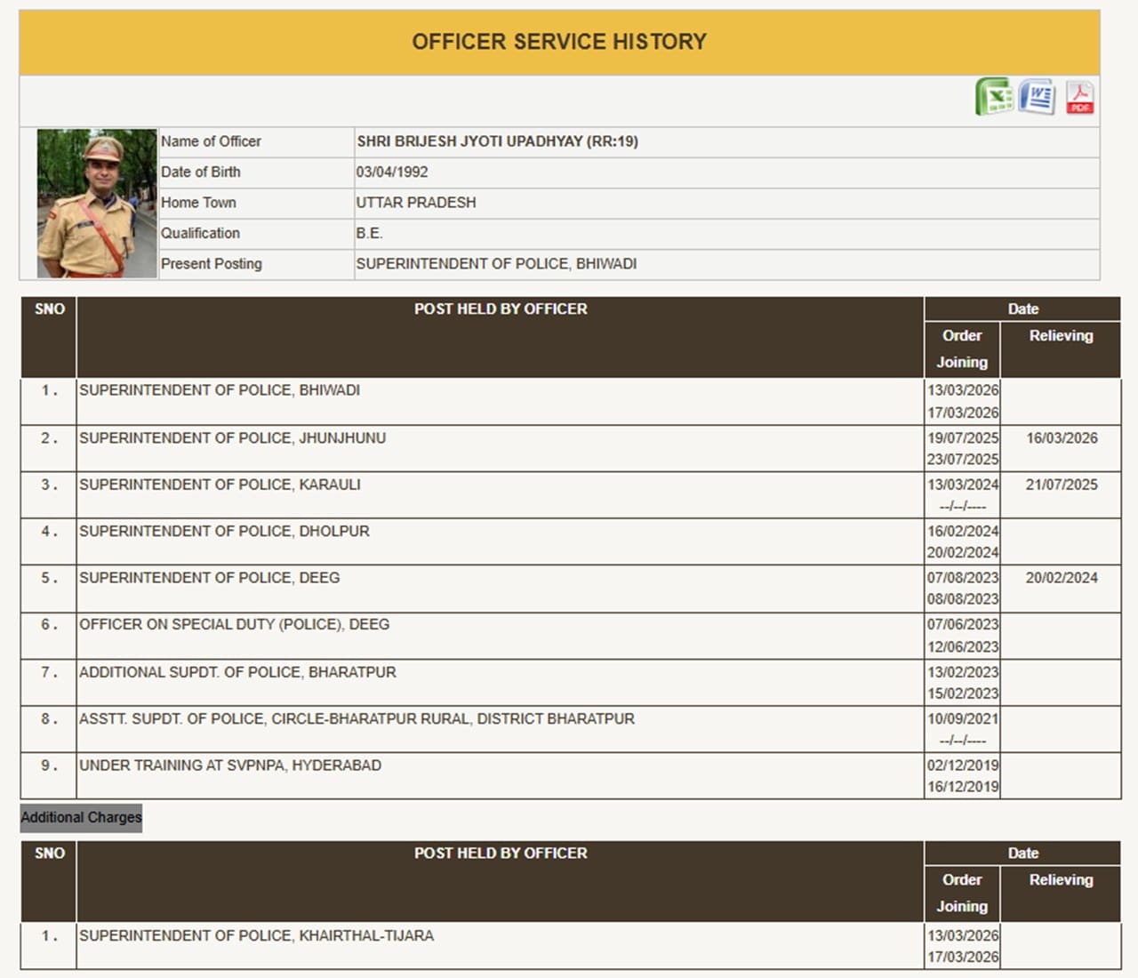Click present posting value in profile table
The width and height of the screenshot is (1138, 978).
[496, 263]
